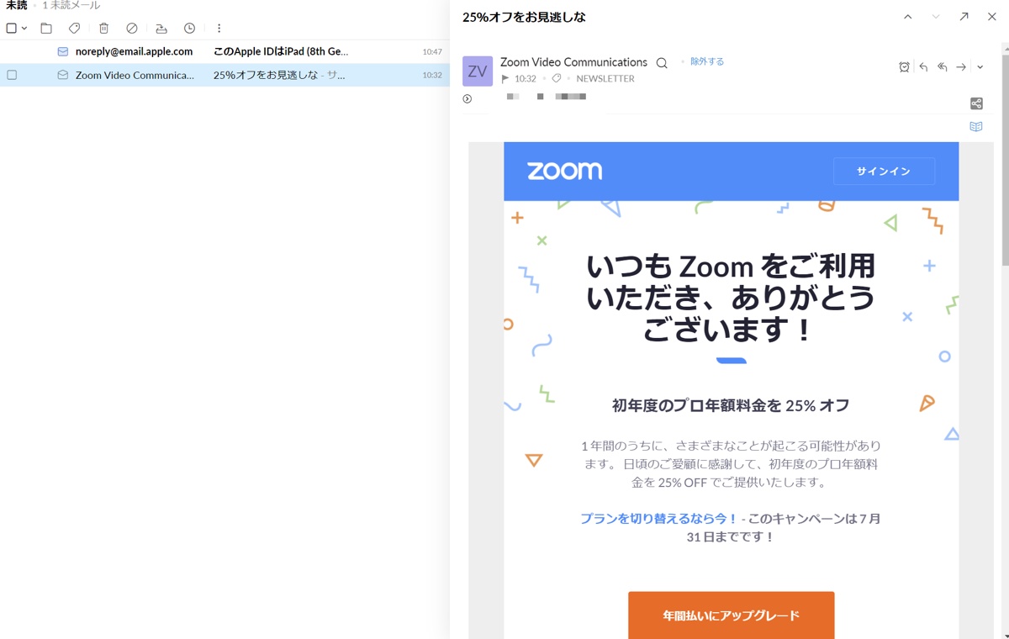Open the select-all dropdown arrow

(24, 29)
